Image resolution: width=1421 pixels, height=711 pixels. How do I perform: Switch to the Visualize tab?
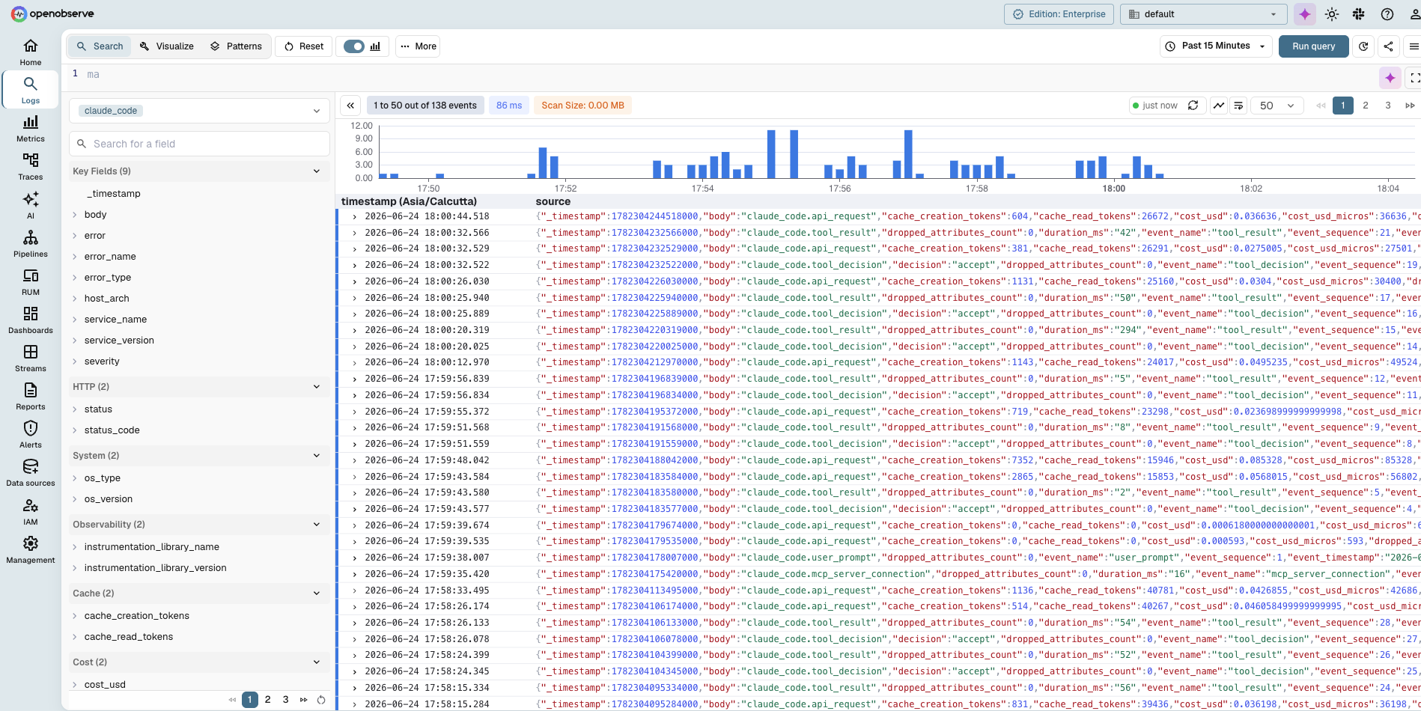click(x=167, y=46)
